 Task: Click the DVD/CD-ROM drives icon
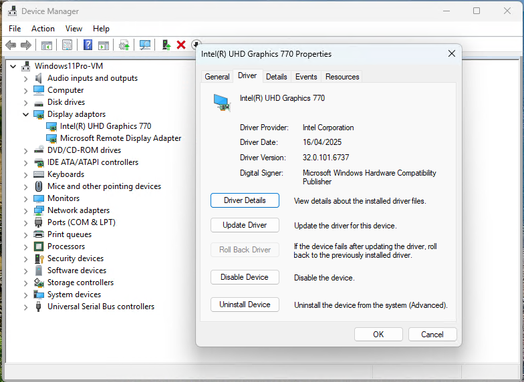[x=39, y=150]
